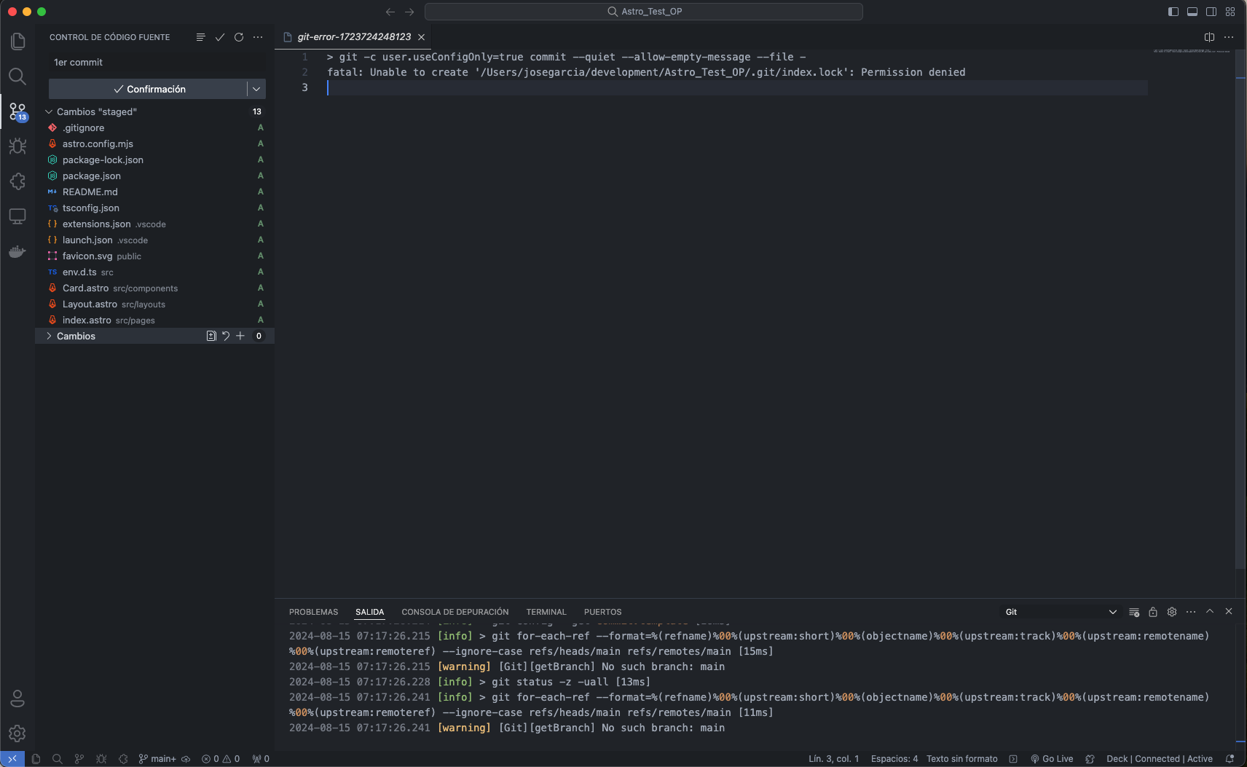The image size is (1247, 767).
Task: Open Run and Debug view in activity bar
Action: pos(17,146)
